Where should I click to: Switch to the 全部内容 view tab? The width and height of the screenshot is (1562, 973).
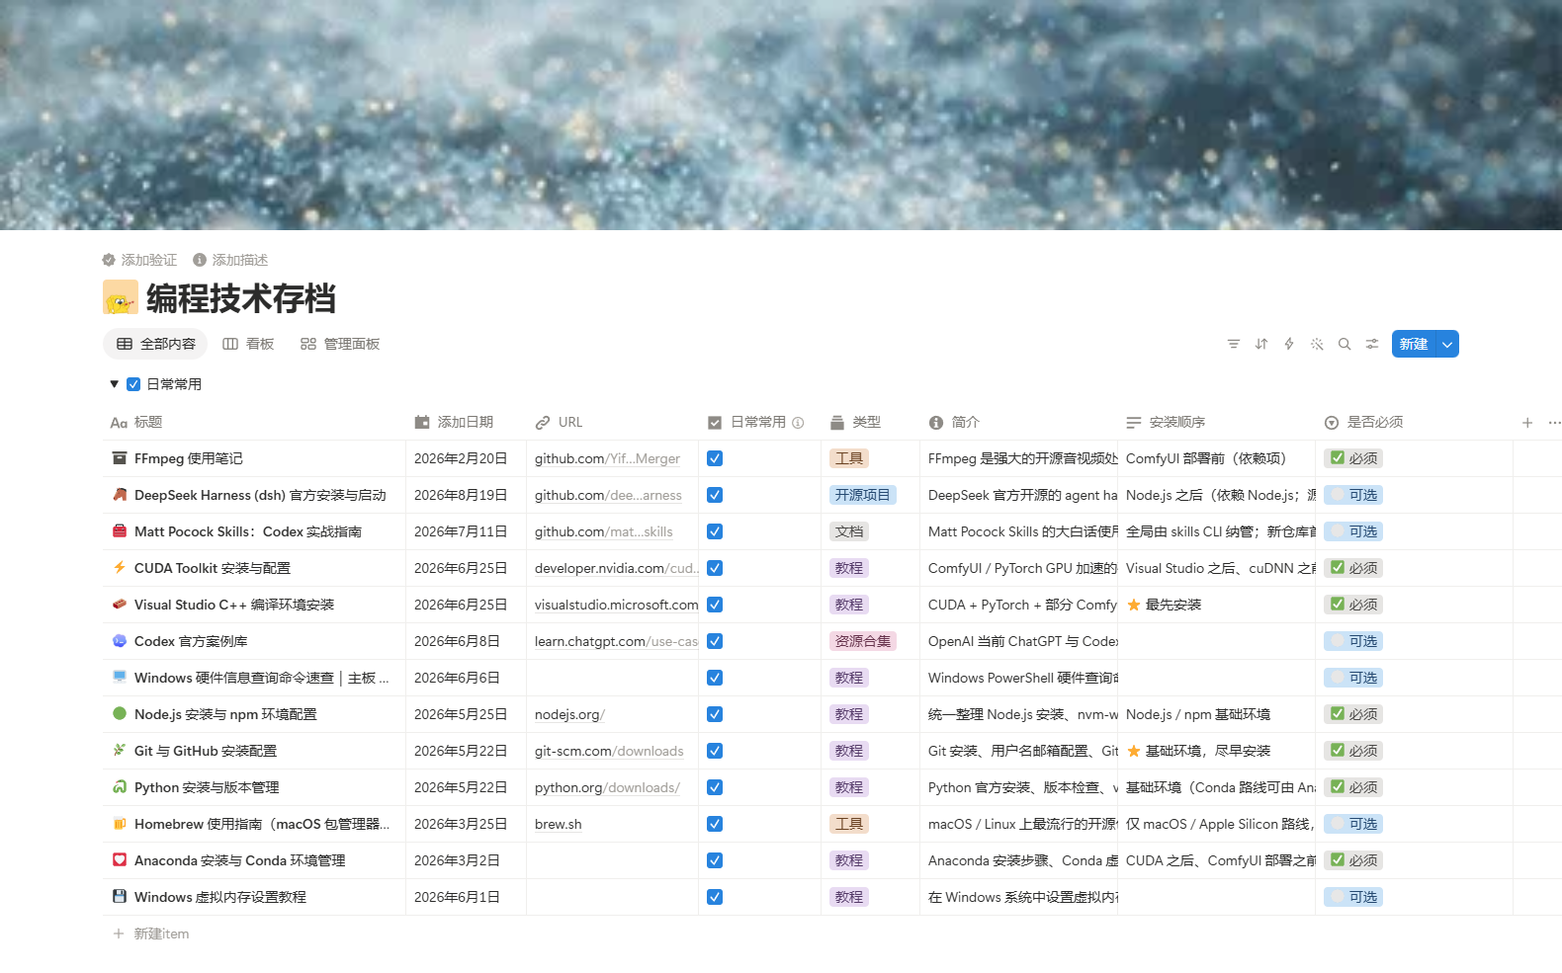coord(155,344)
